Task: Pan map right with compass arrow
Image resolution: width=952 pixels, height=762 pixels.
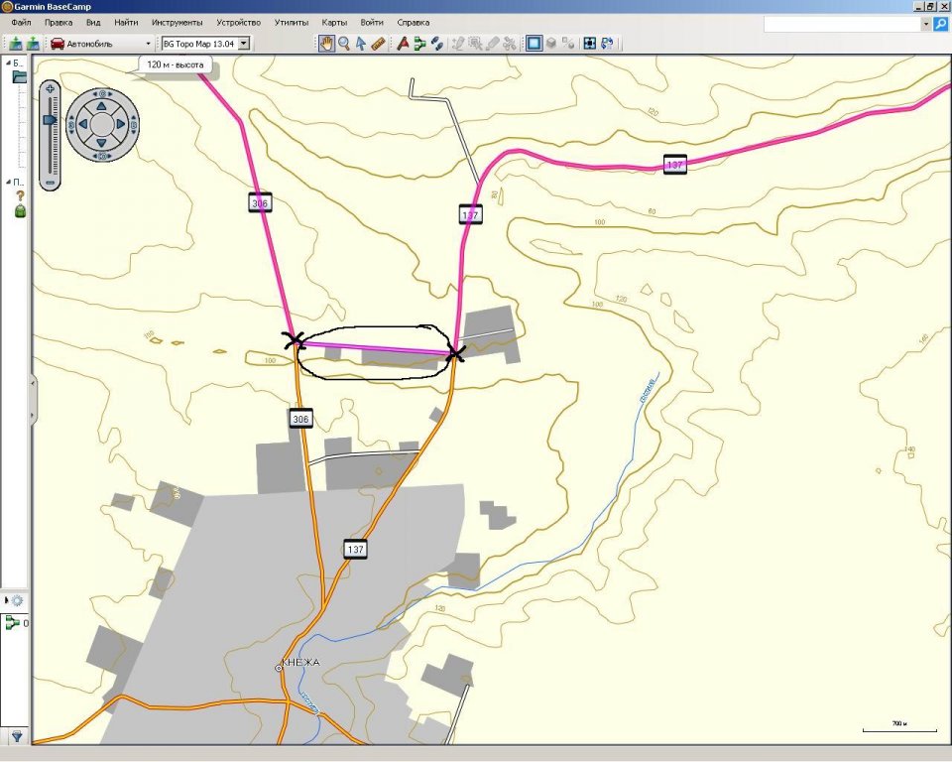Action: (x=121, y=125)
